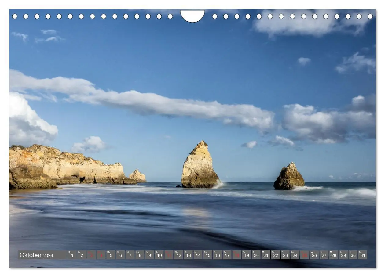Select day 22 in the date strip

pyautogui.click(x=275, y=255)
